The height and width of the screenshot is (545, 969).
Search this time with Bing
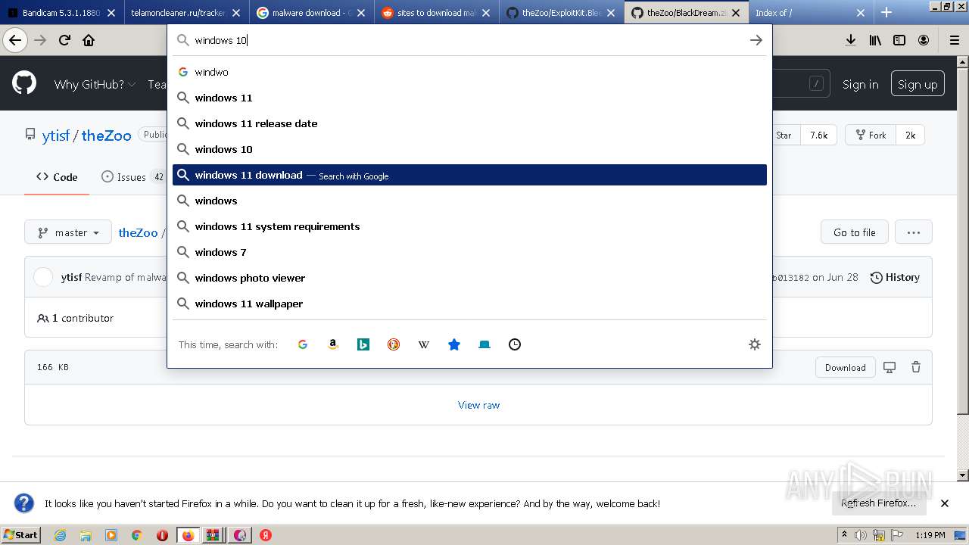click(363, 344)
